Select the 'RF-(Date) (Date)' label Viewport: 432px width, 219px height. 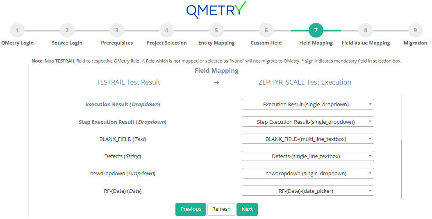pos(123,191)
